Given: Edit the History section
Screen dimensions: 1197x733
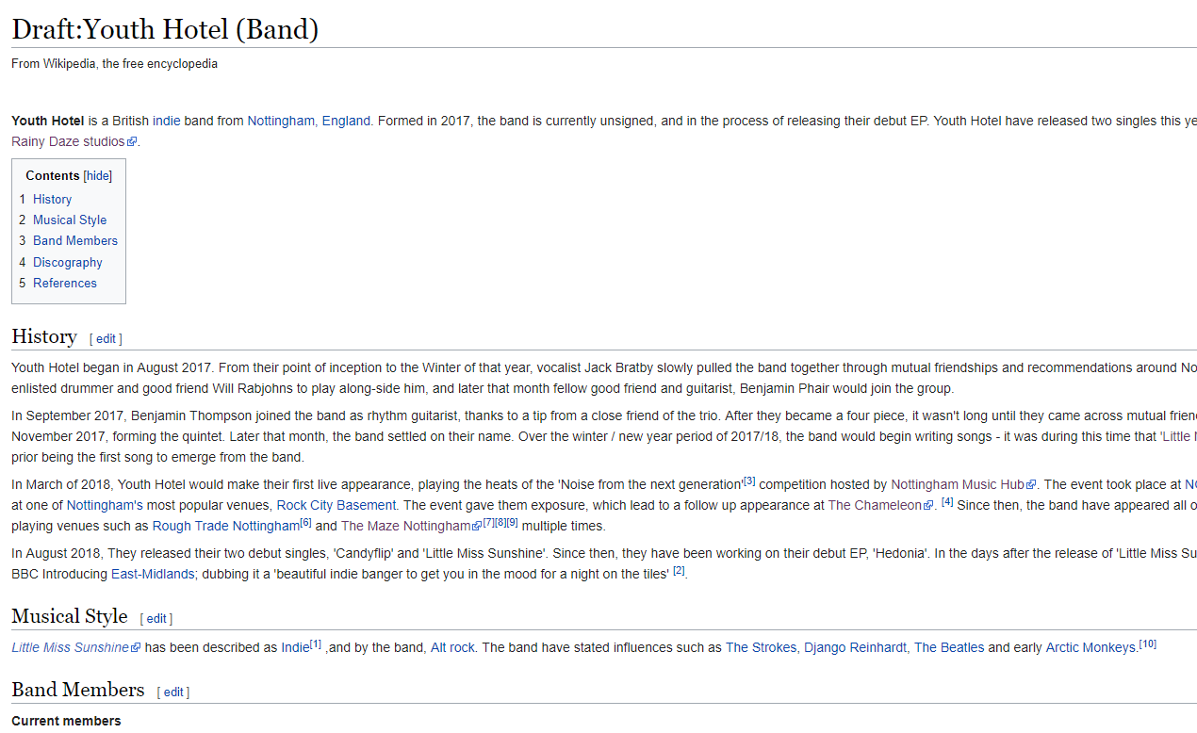Looking at the screenshot, I should coord(106,338).
